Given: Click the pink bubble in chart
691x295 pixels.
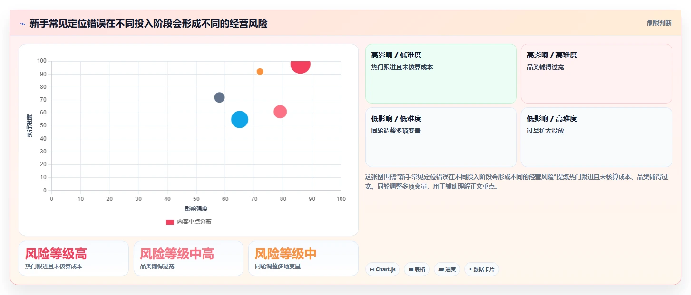Looking at the screenshot, I should tap(280, 112).
